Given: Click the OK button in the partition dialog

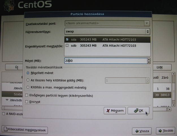Looking at the screenshot, I should [138, 111].
